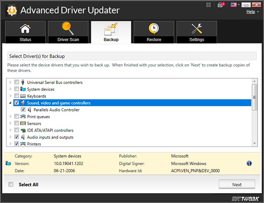Image resolution: width=264 pixels, height=203 pixels.
Task: Click the scroll down arrow of driver list
Action: [254, 143]
